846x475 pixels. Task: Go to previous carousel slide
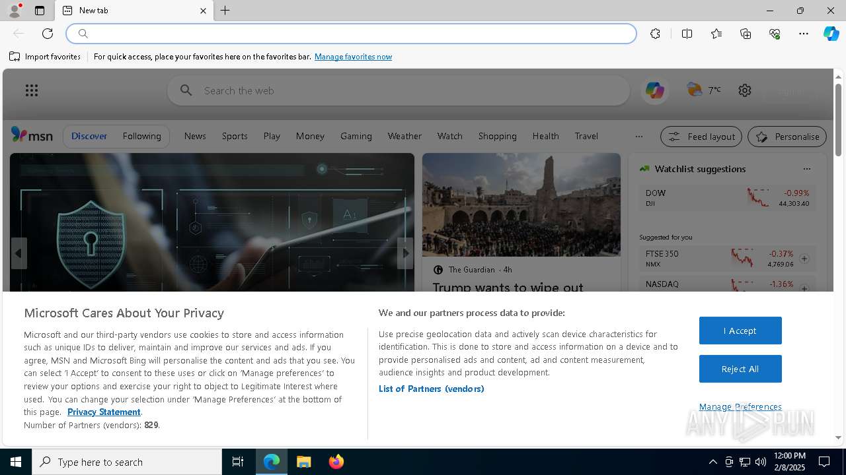pyautogui.click(x=19, y=253)
